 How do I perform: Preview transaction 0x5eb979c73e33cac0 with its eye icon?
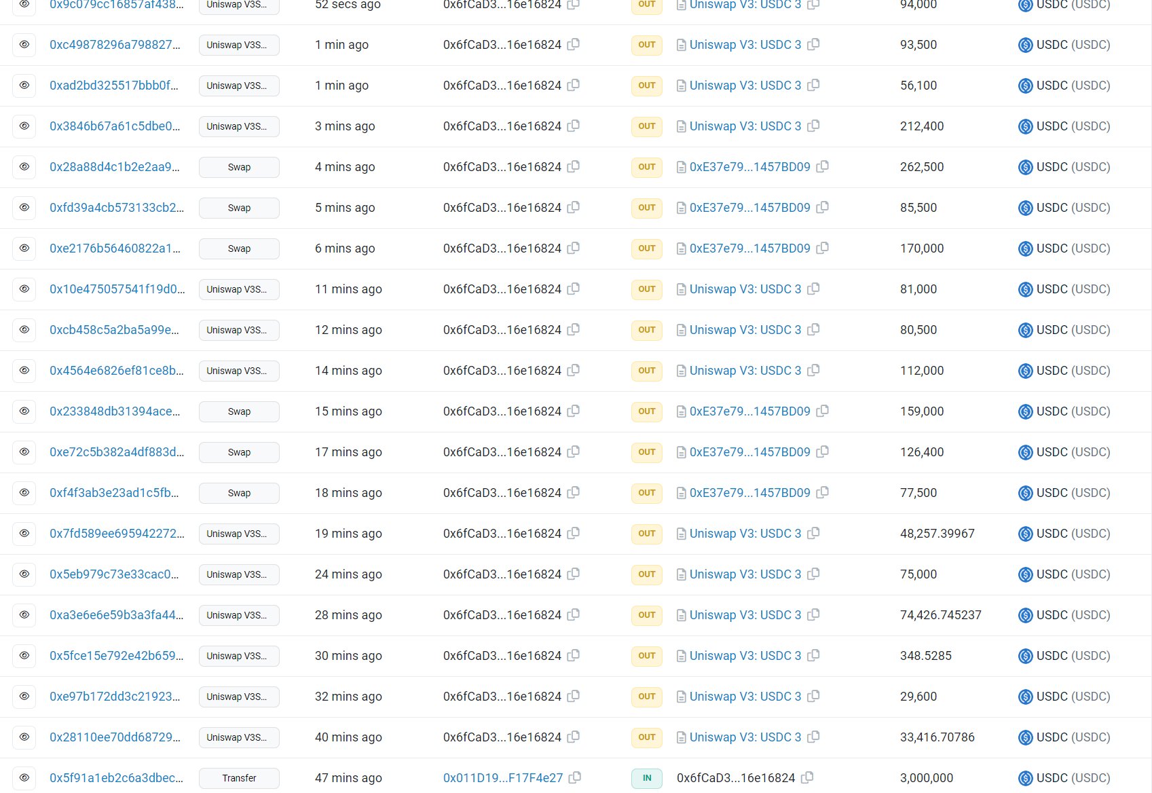(24, 574)
